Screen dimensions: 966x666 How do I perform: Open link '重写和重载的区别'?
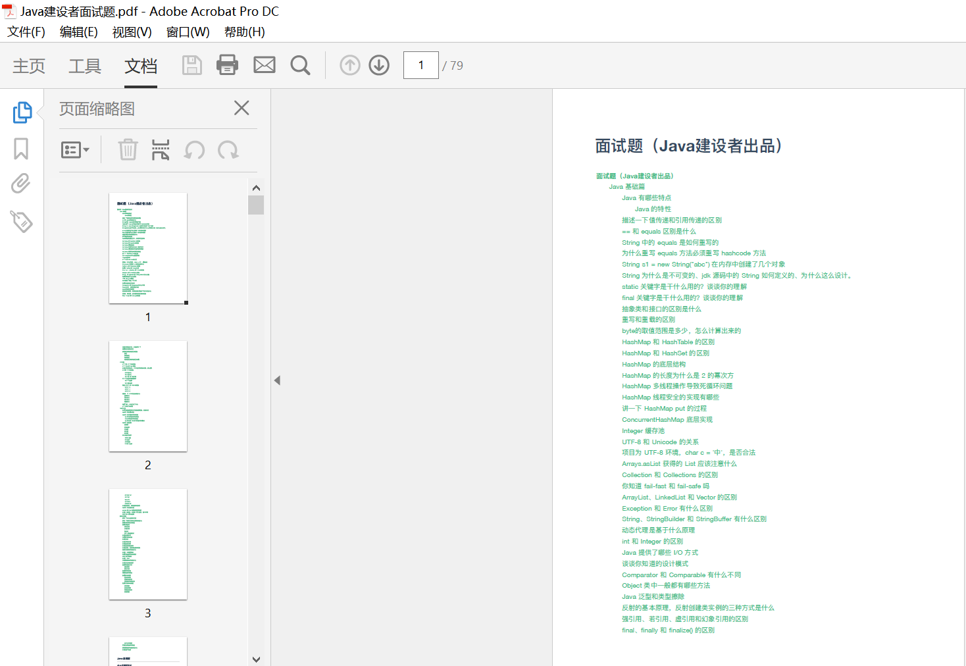click(x=649, y=320)
